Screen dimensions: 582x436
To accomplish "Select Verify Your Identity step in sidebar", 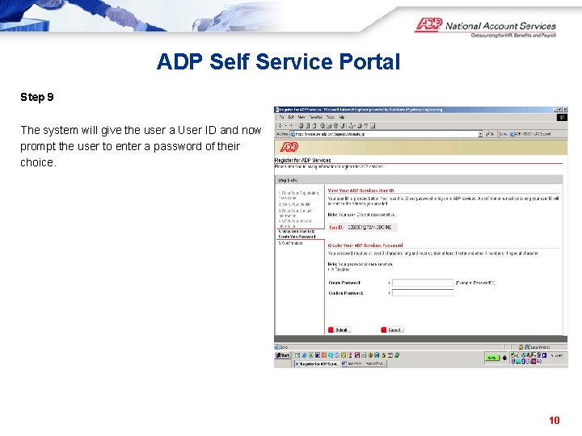I will 294,204.
